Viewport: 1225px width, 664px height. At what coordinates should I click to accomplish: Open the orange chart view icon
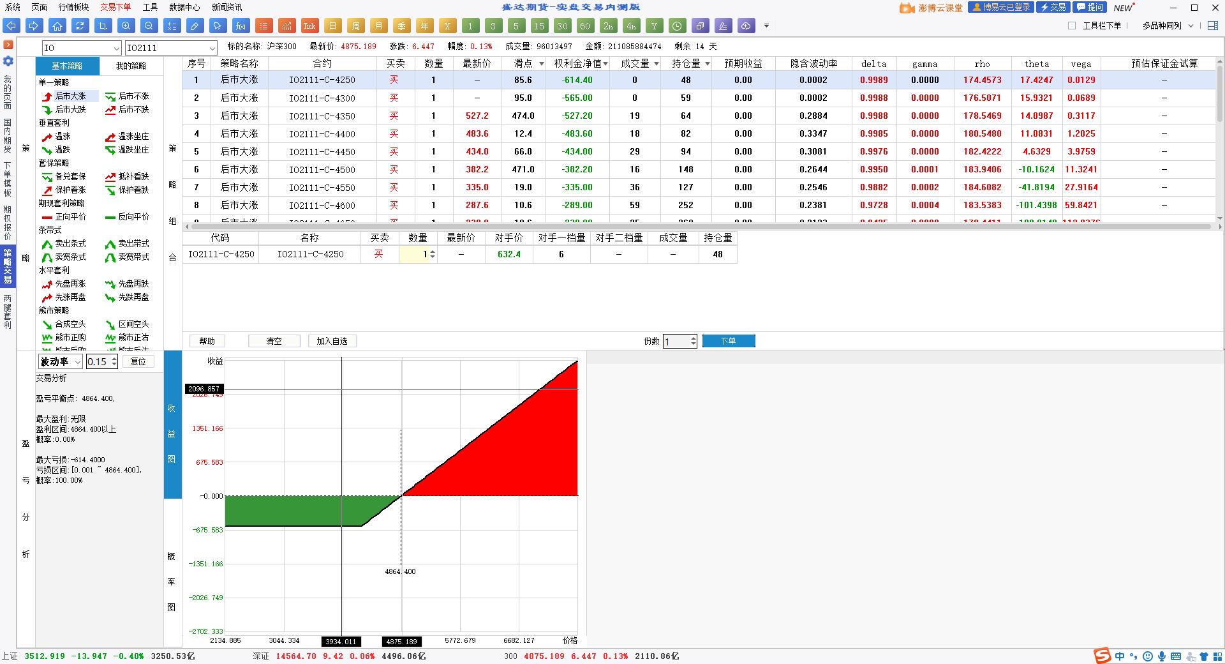286,26
